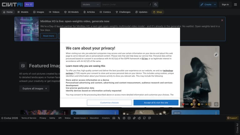Open options menu on 00:05 video card
Screen dimensions: 240x135
pyautogui.click(x=216, y=113)
